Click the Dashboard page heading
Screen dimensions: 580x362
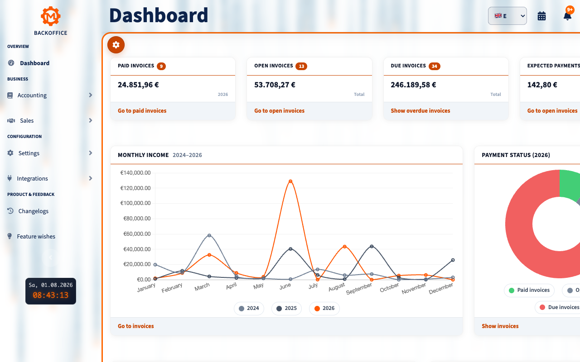[x=159, y=15]
